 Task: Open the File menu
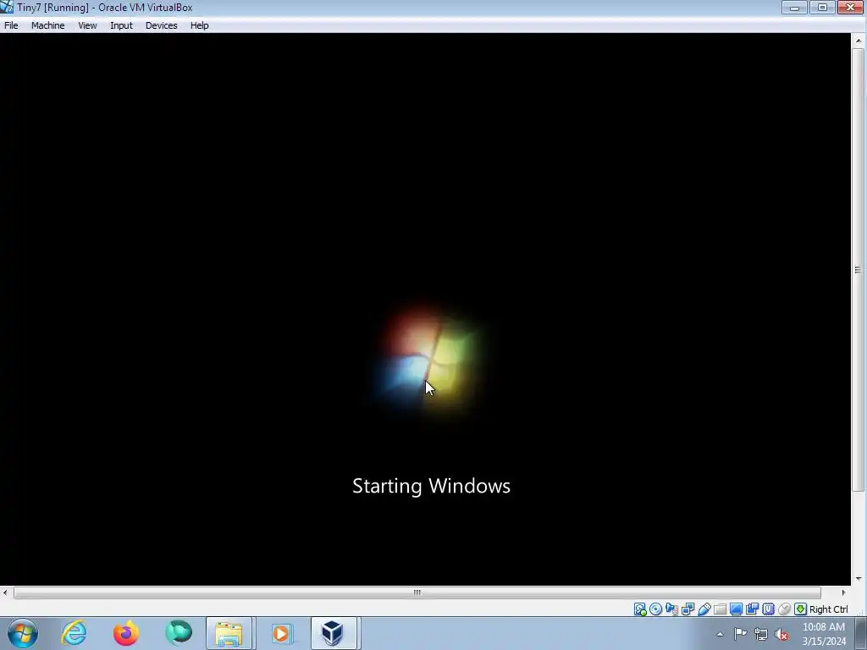[11, 25]
